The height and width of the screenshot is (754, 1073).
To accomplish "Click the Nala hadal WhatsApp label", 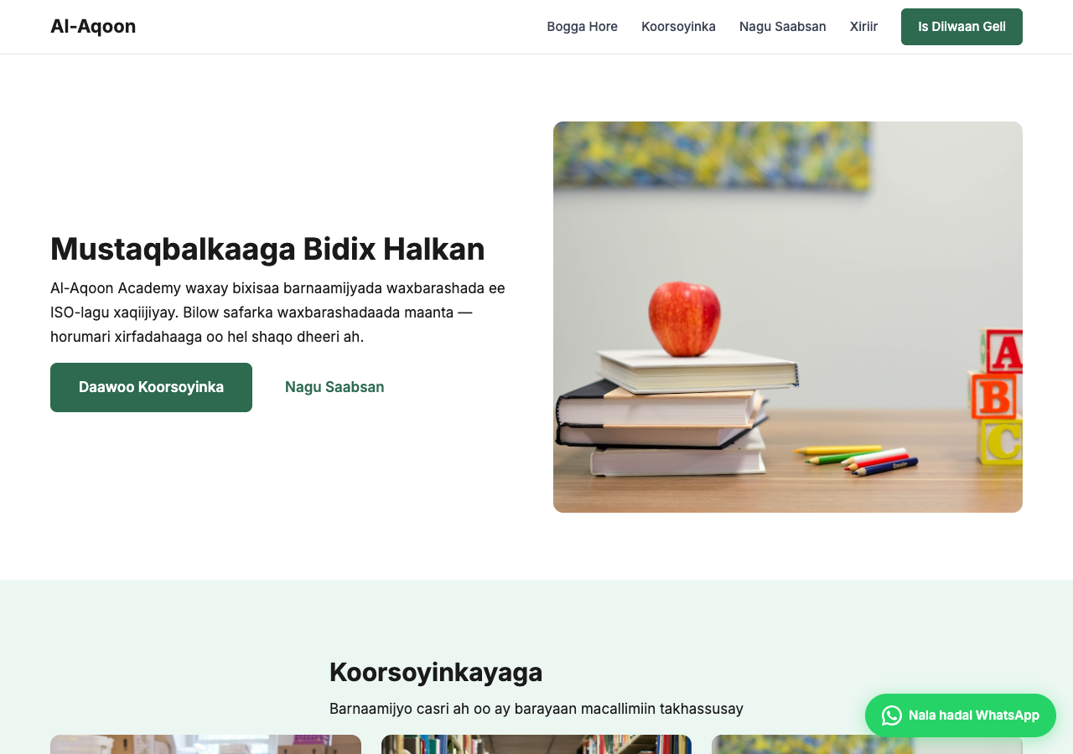I will pyautogui.click(x=974, y=715).
